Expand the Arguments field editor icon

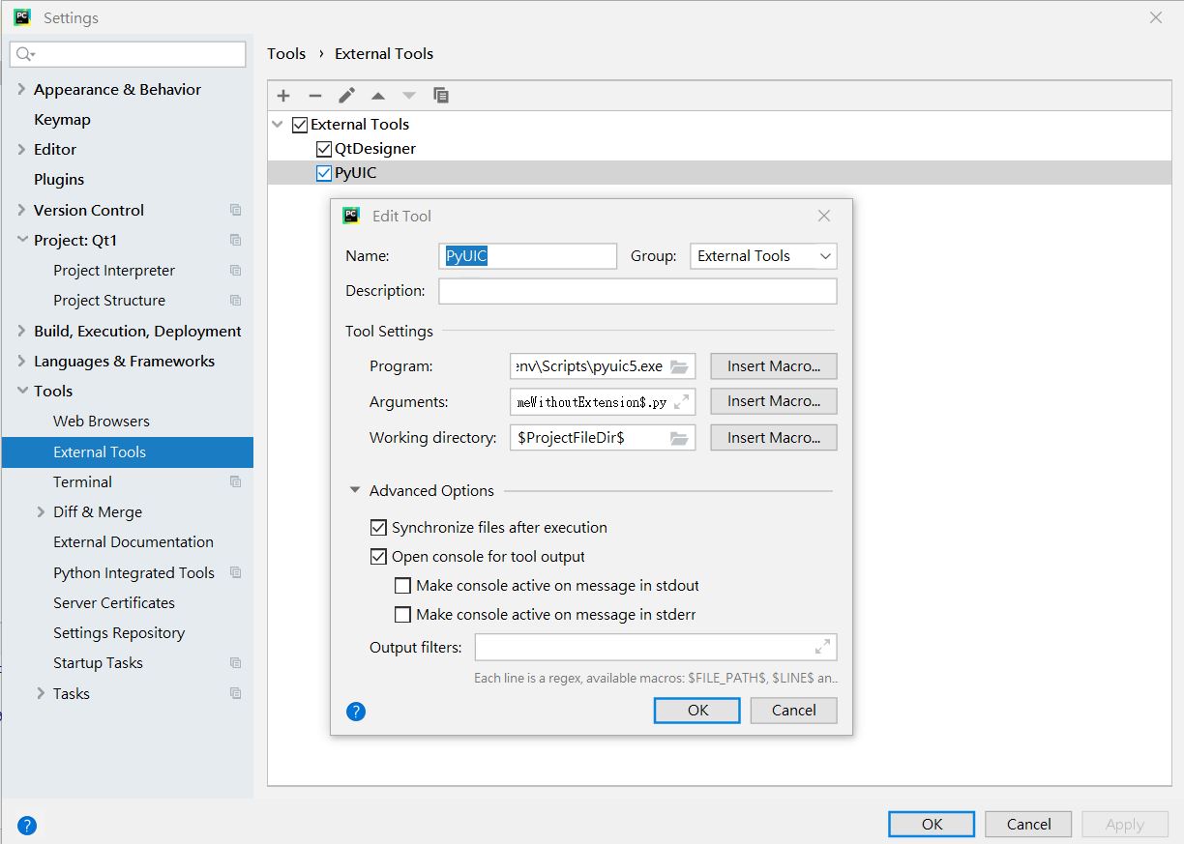(x=682, y=401)
